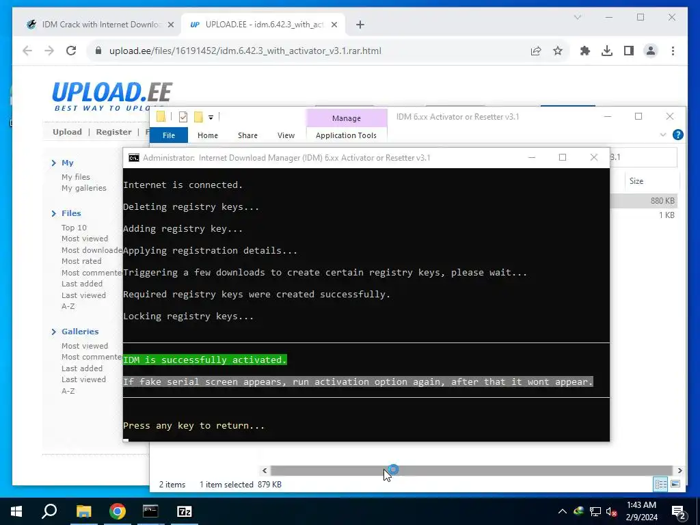Click the site lock icon in address bar

98,51
